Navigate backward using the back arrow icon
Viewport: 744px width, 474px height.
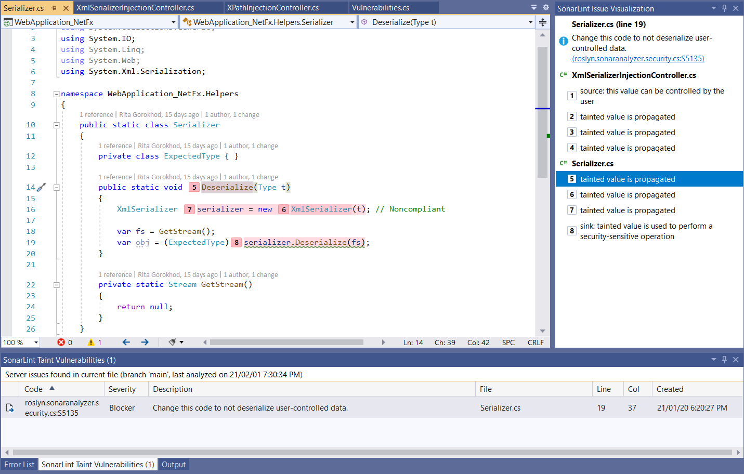pos(125,342)
